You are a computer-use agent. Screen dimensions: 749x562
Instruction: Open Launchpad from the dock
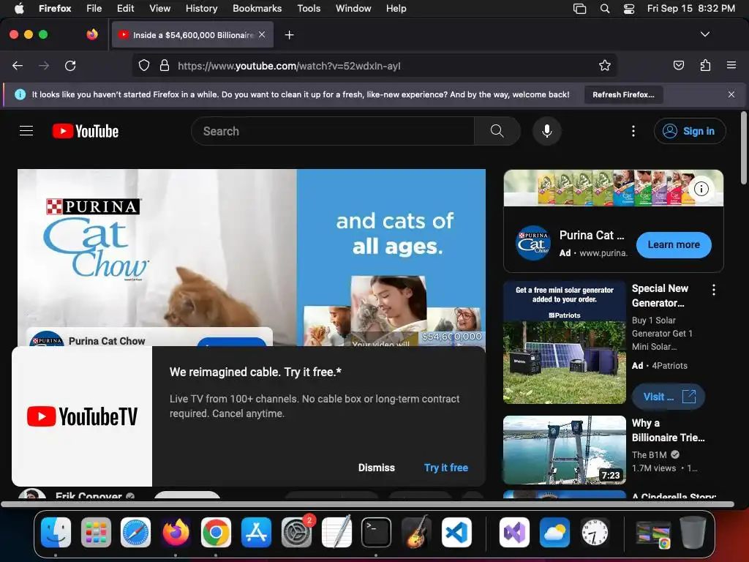pos(96,532)
